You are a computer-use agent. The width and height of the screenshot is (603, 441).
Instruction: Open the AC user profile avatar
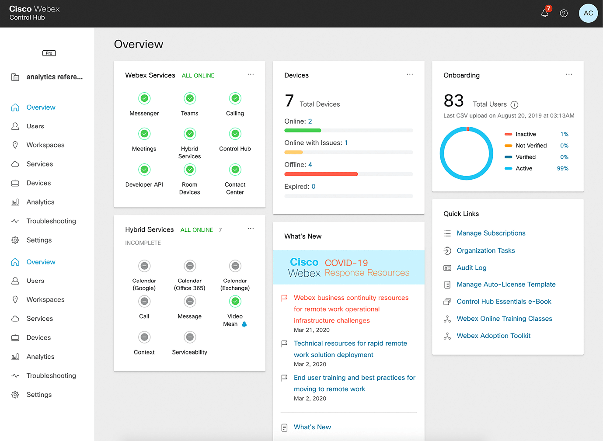pyautogui.click(x=588, y=13)
